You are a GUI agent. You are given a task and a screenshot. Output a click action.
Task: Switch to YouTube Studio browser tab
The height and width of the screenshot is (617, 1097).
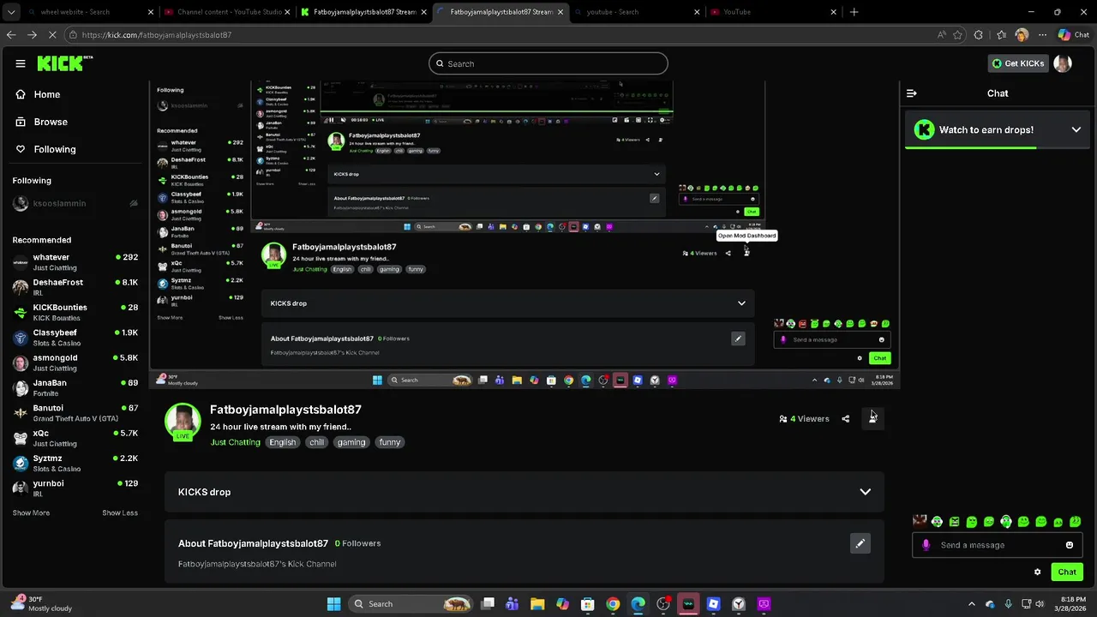pyautogui.click(x=225, y=12)
